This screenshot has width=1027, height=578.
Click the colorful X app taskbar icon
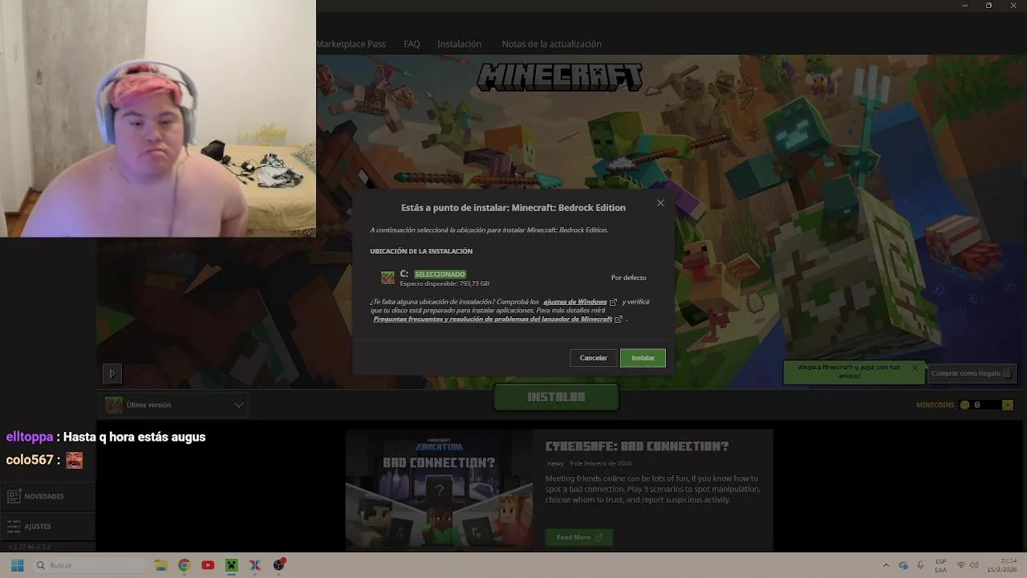(255, 565)
